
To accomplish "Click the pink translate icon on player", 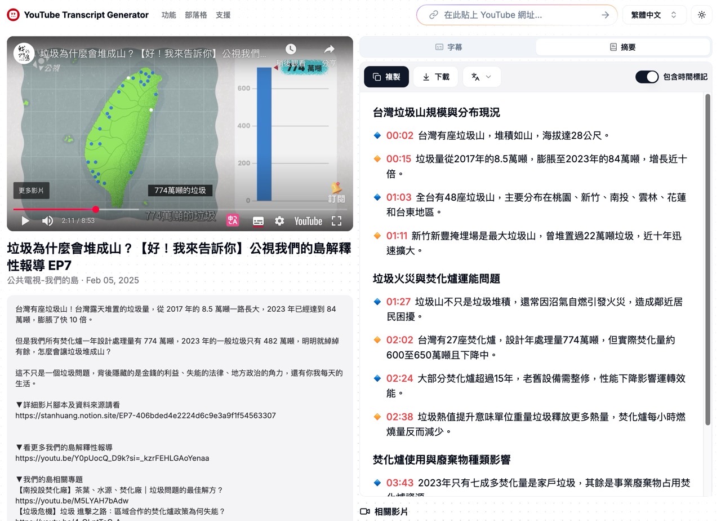I will pos(233,220).
